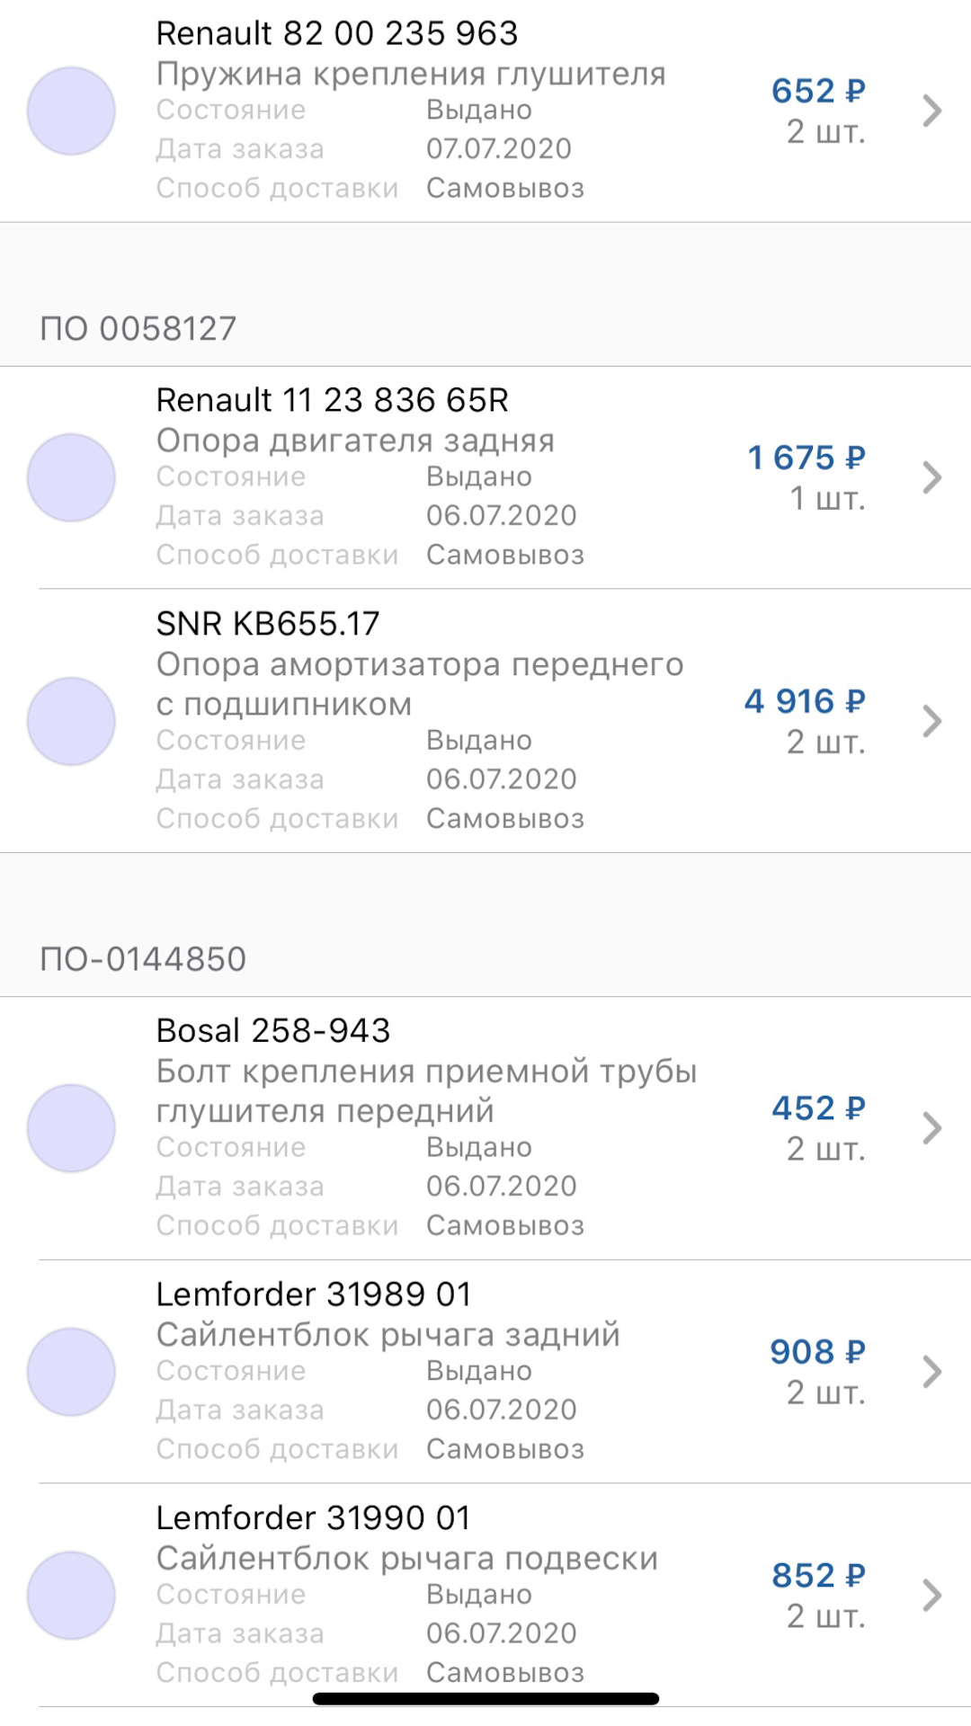Open order header ПО-0144850
This screenshot has width=971, height=1726.
tap(143, 959)
